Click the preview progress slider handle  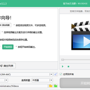tap(62, 59)
